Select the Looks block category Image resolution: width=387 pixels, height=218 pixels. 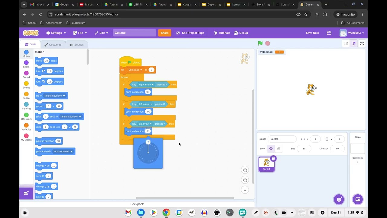pyautogui.click(x=26, y=64)
